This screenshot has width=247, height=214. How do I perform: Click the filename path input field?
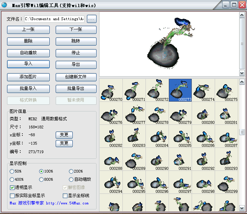tap(54, 19)
